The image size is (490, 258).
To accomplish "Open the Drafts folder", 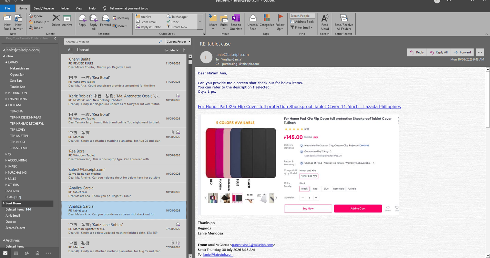I will pos(13,197).
